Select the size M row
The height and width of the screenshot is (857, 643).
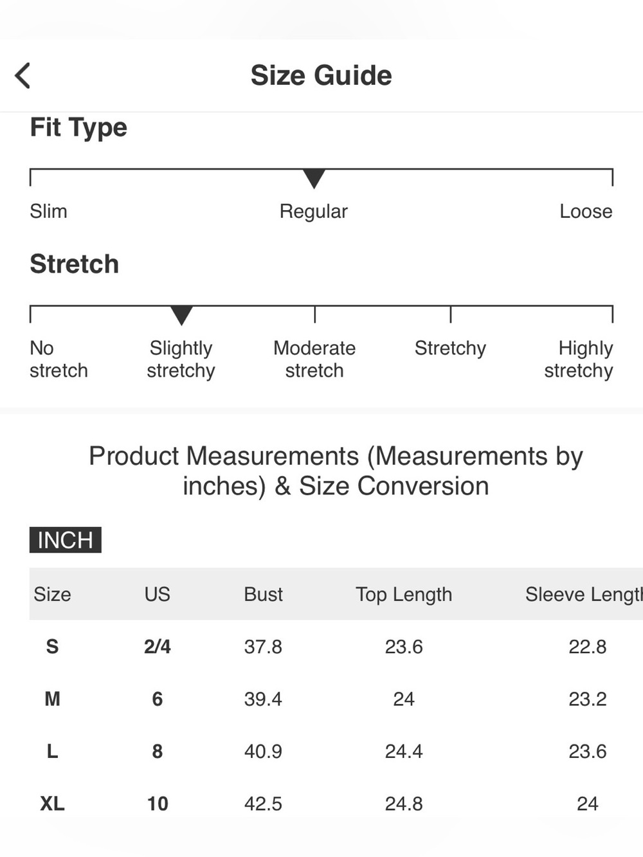(336, 699)
